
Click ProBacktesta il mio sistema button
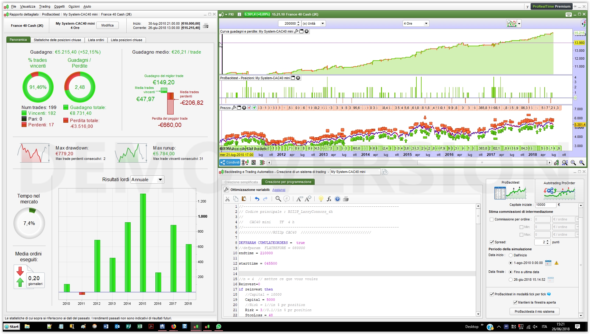click(534, 311)
